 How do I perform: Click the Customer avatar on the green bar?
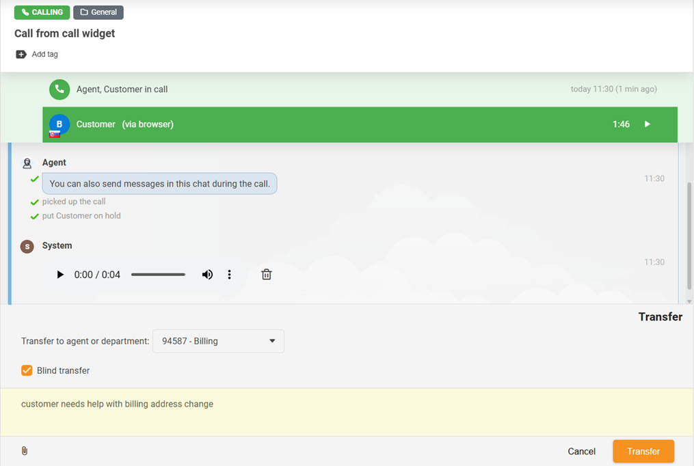[59, 124]
